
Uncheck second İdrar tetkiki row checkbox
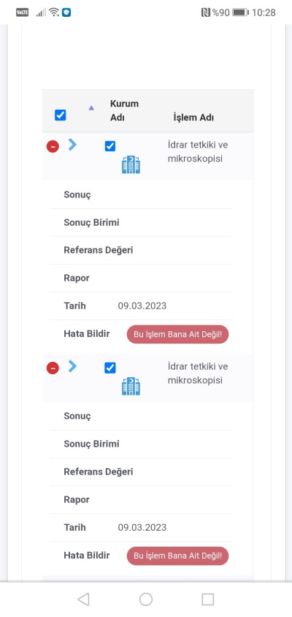pos(110,368)
